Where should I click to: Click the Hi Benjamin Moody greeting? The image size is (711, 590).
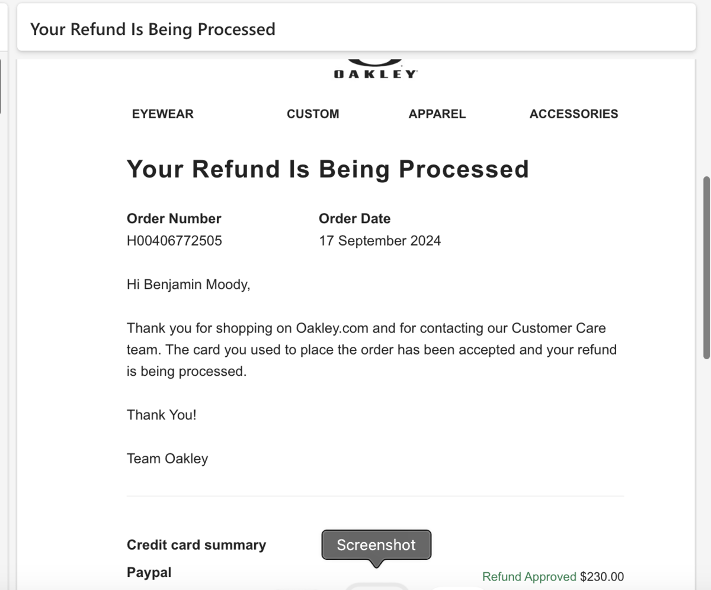point(188,285)
